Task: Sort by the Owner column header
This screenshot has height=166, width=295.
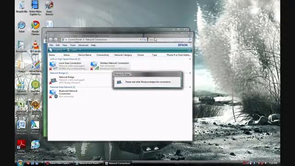Action: [x=141, y=55]
